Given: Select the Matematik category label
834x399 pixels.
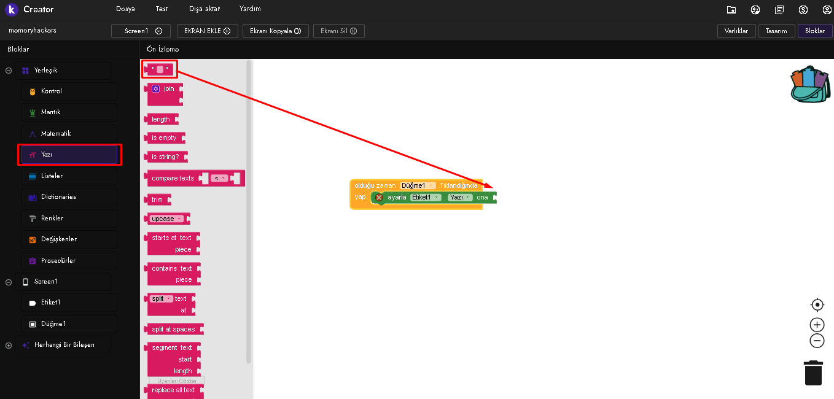Looking at the screenshot, I should point(56,134).
